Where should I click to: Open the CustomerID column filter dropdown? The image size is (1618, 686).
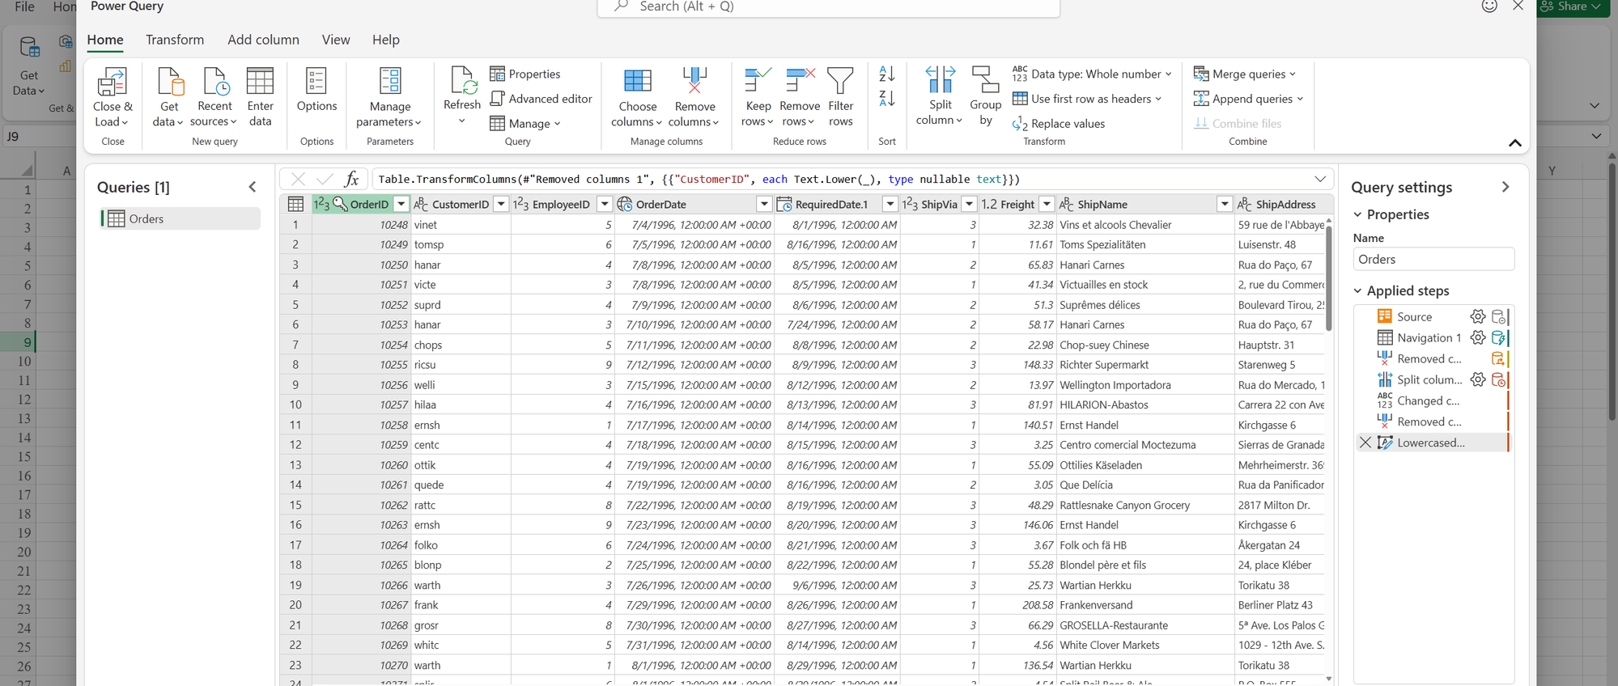[501, 205]
